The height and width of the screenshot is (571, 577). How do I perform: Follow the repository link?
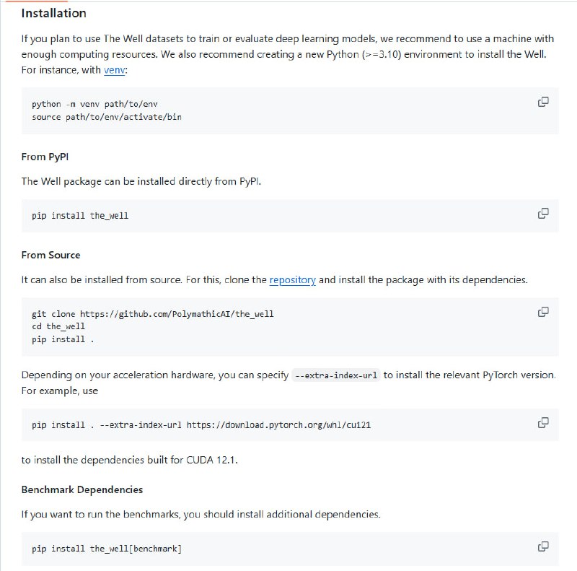292,280
